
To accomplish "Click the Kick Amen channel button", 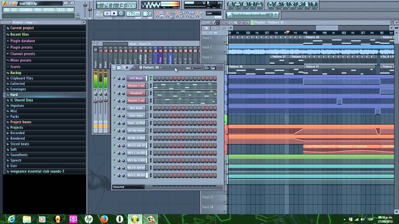I will (x=136, y=108).
